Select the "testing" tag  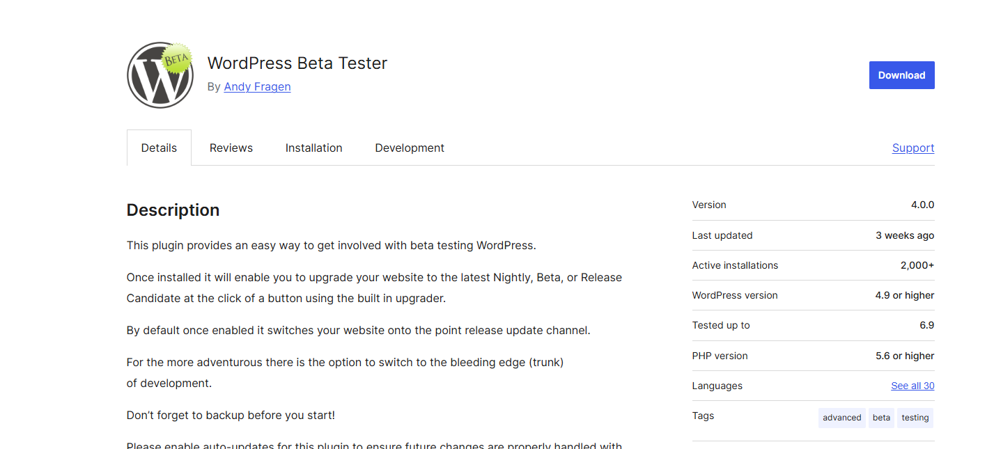915,418
